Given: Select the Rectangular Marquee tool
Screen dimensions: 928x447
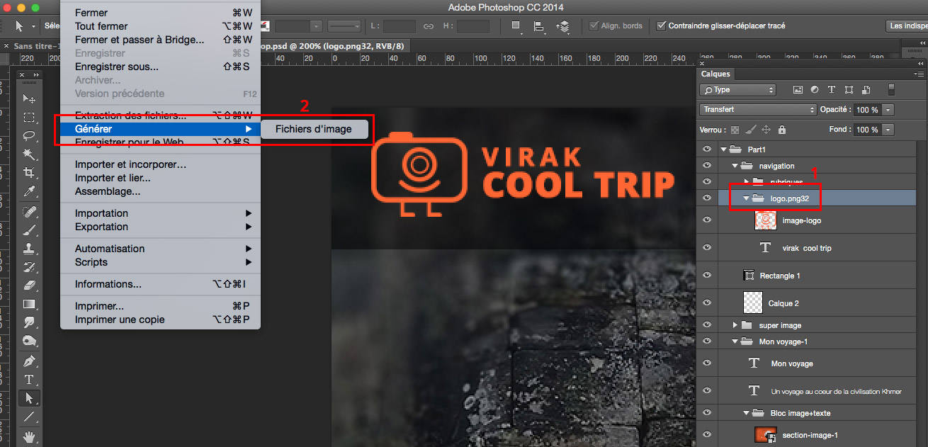Looking at the screenshot, I should point(29,118).
